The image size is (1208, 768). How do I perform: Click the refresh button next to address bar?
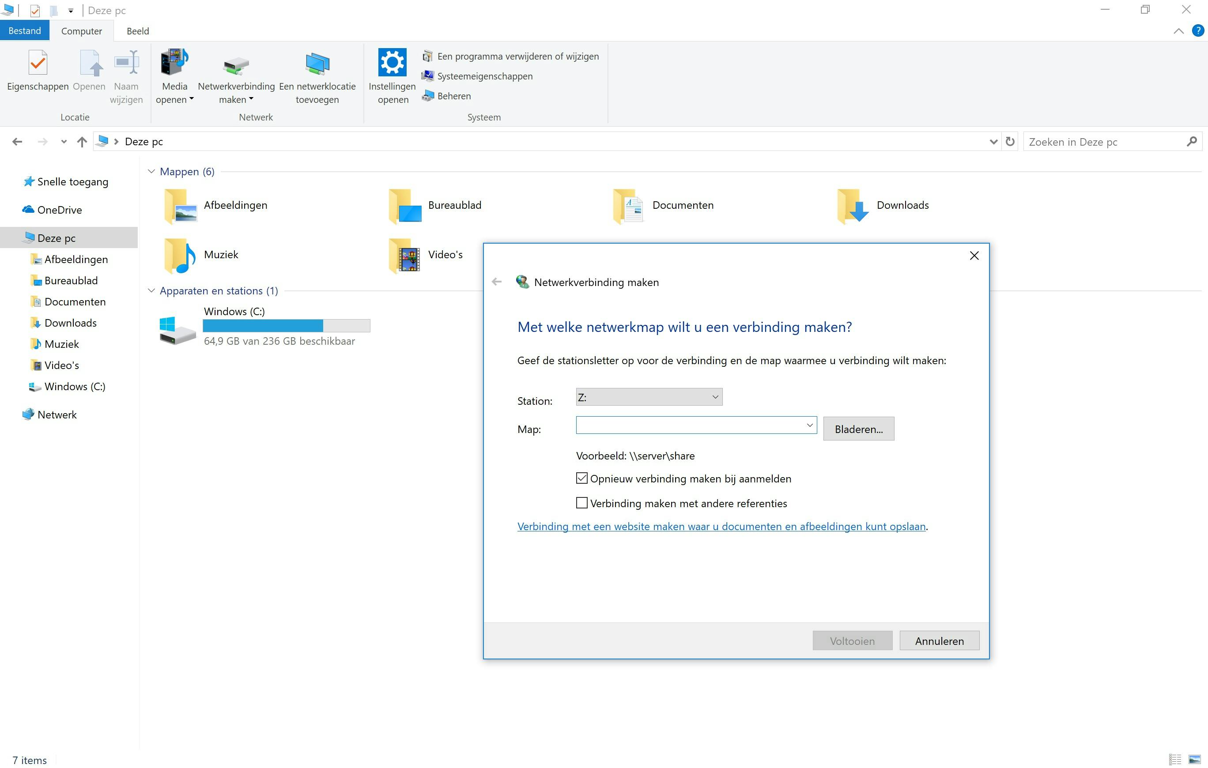pyautogui.click(x=1010, y=142)
